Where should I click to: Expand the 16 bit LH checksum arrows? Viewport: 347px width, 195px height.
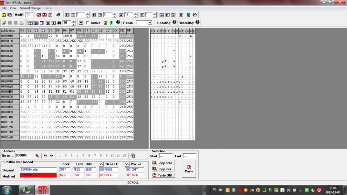click(101, 164)
